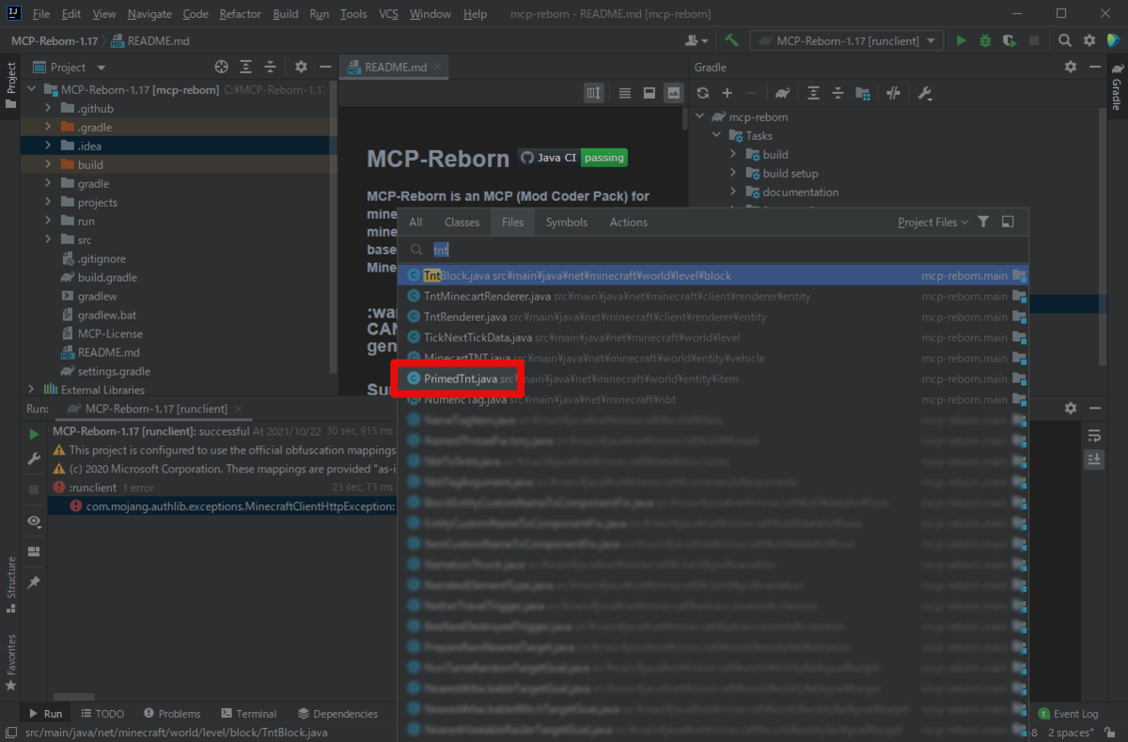Viewport: 1128px width, 742px height.
Task: Click the filter icon in the search popup
Action: 983,222
